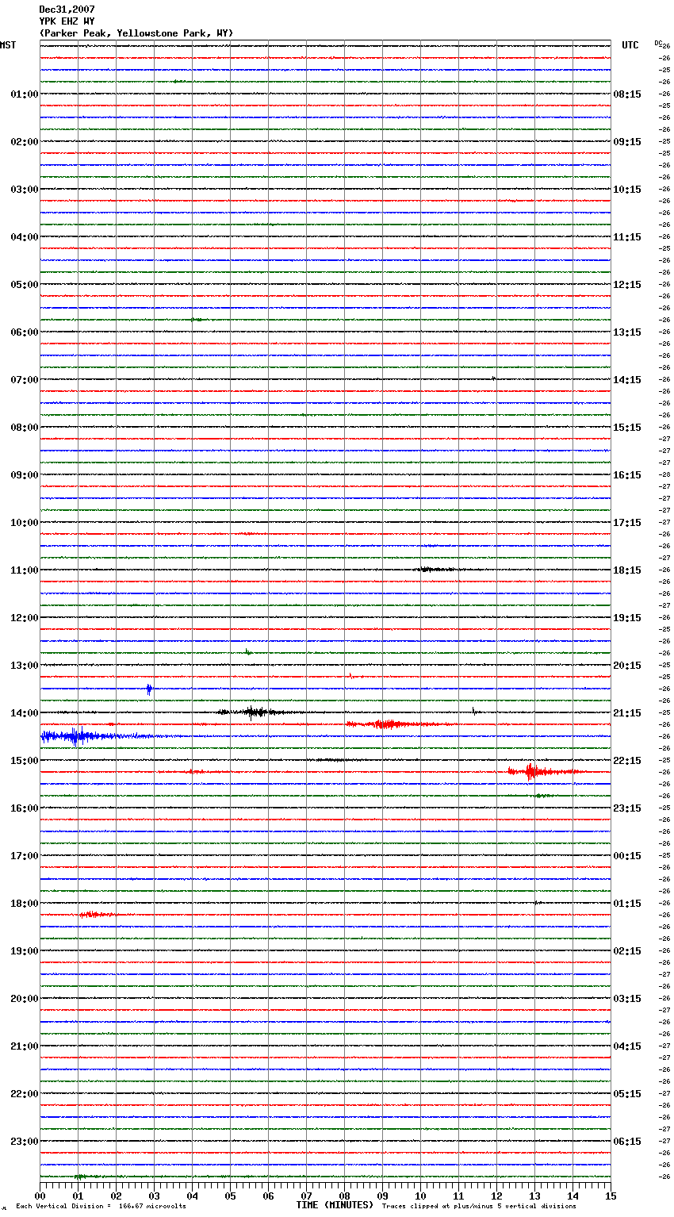This screenshot has height=1217, width=674.
Task: Click the 02:15 UTC time label
Action: coord(627,951)
